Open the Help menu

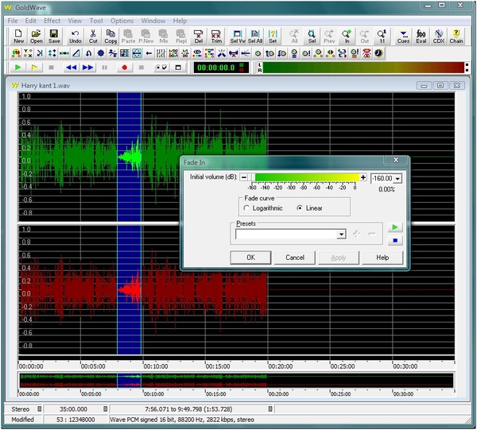tap(180, 21)
